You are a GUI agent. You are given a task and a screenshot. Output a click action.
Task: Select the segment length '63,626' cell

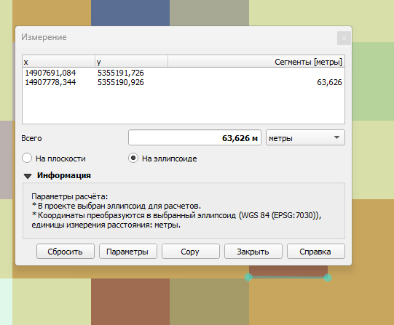[329, 82]
